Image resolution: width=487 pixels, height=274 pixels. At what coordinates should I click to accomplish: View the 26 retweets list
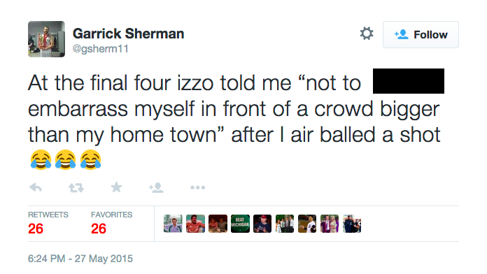tap(48, 224)
